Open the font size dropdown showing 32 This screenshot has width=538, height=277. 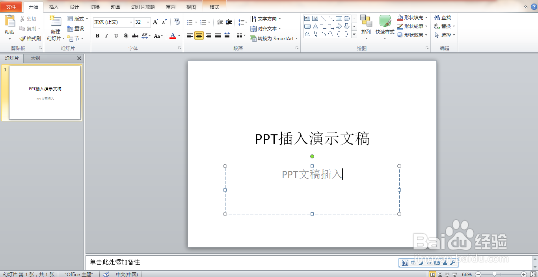click(148, 22)
